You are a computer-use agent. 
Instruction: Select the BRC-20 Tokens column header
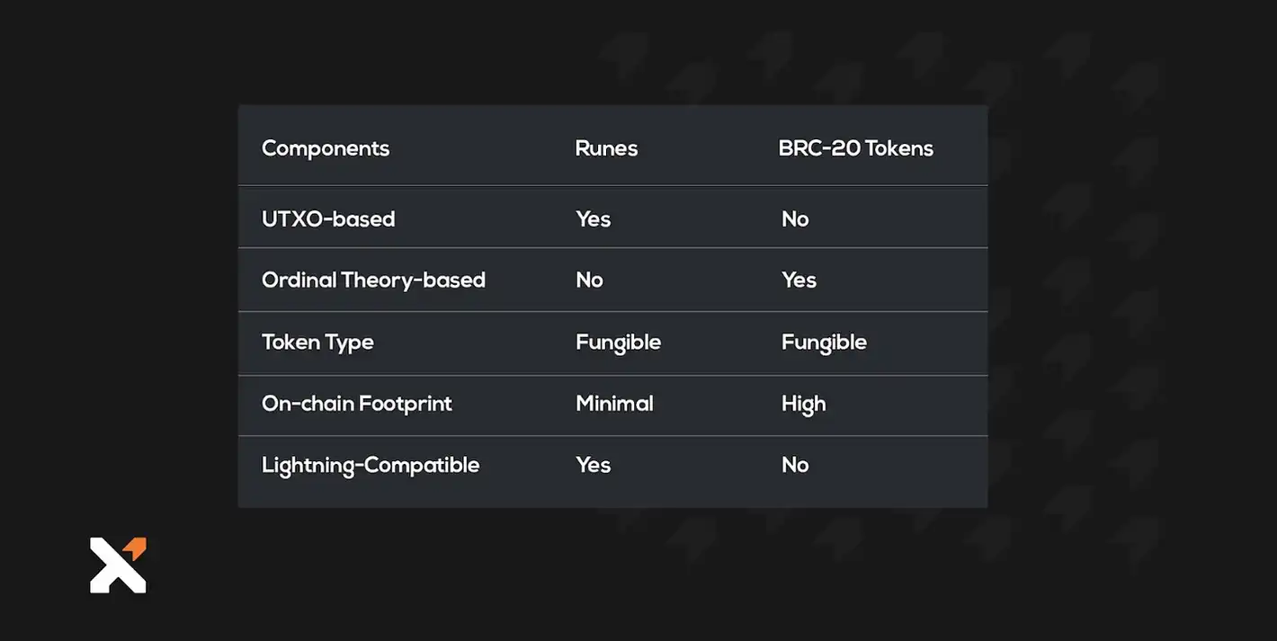tap(855, 148)
